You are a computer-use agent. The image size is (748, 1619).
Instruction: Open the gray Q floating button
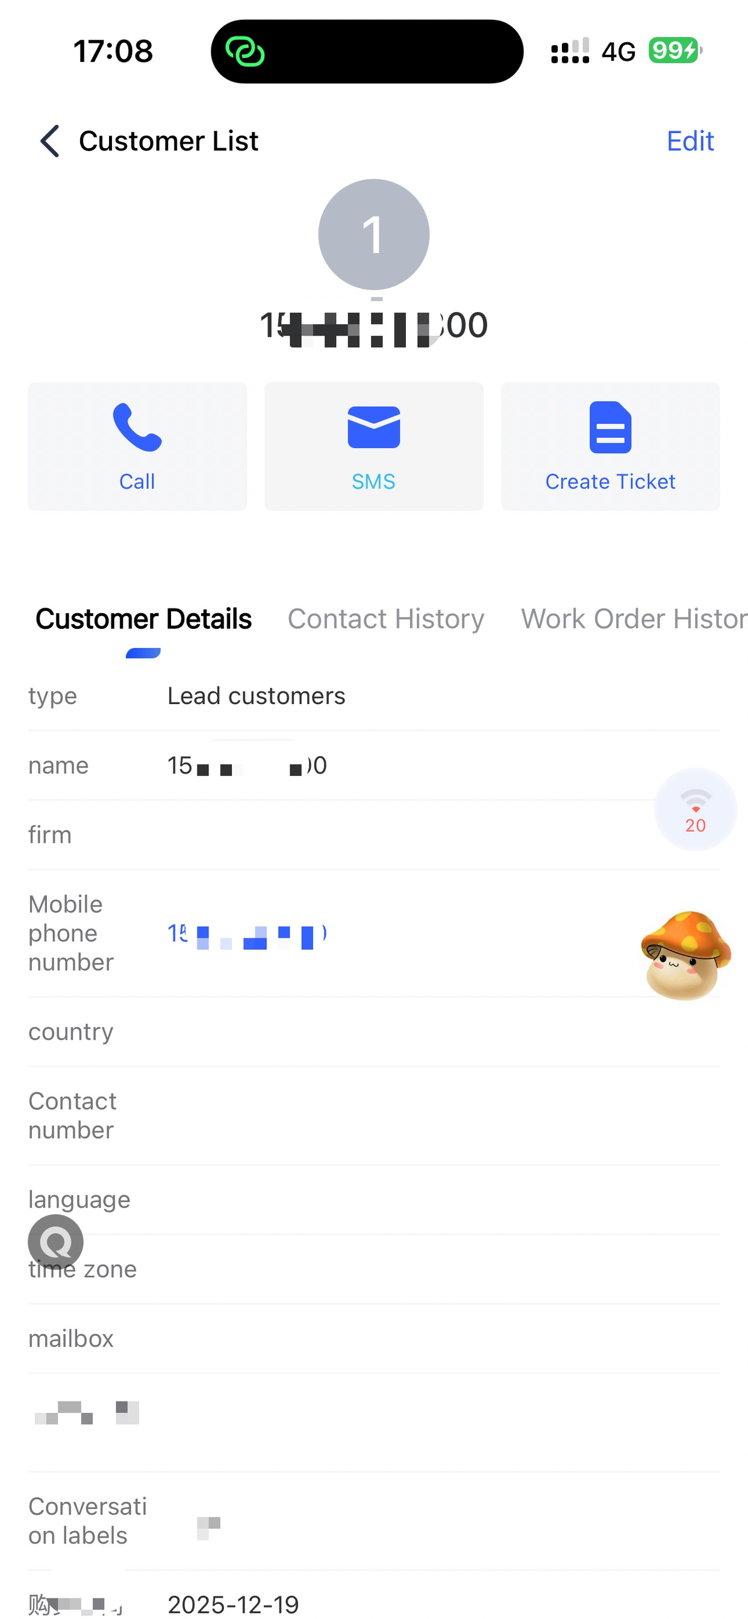tap(55, 1242)
